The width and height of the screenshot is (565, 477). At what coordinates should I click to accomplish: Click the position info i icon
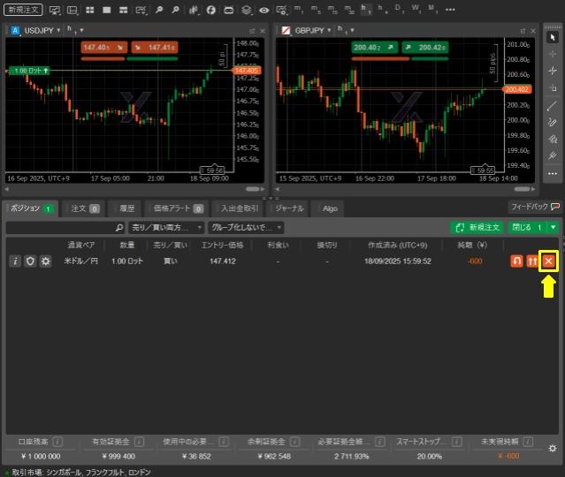click(15, 261)
